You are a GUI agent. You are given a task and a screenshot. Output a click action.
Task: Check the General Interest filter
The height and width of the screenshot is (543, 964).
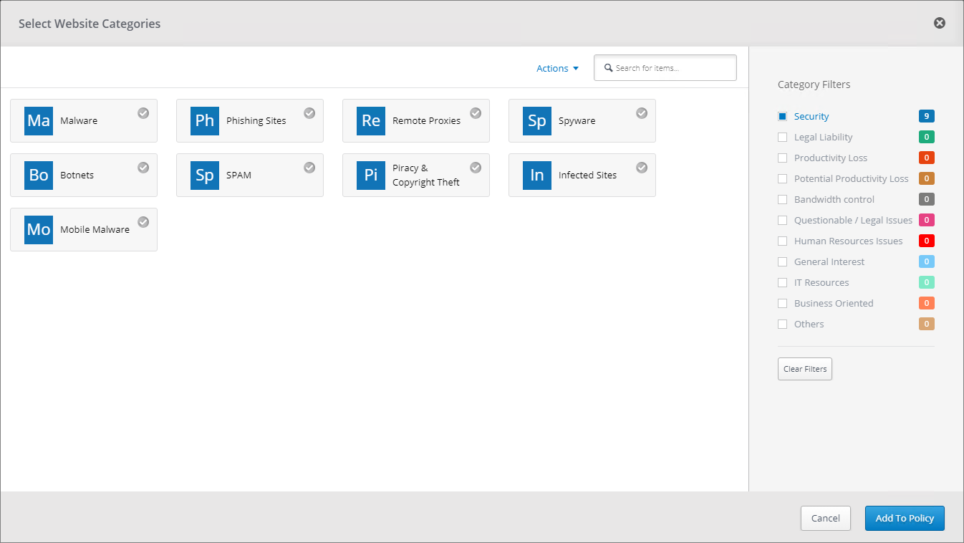783,261
